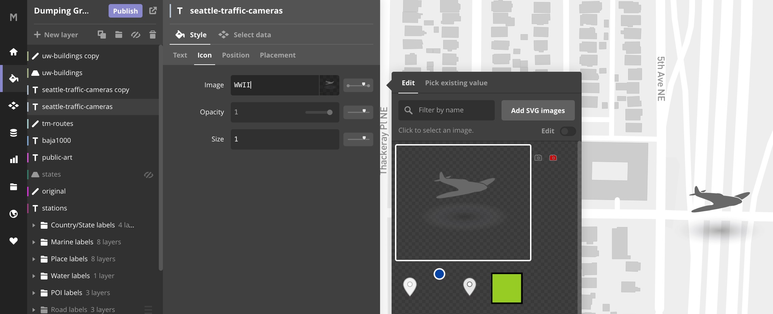Click the group layers folder icon

pyautogui.click(x=118, y=35)
